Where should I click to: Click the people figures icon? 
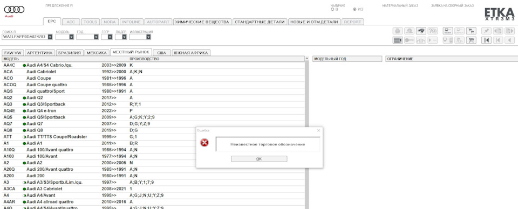click(460, 40)
